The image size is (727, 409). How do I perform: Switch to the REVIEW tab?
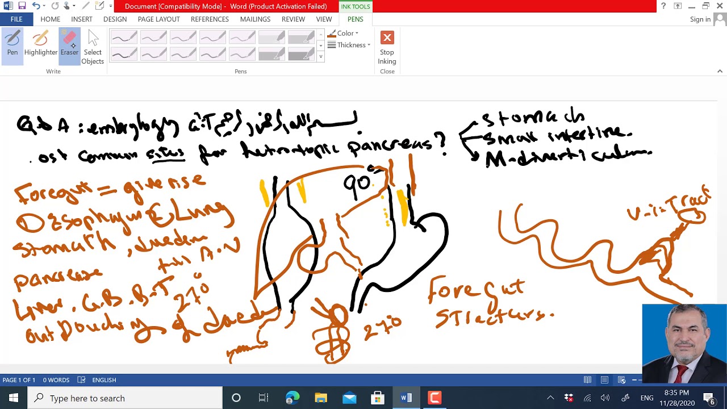click(x=293, y=19)
